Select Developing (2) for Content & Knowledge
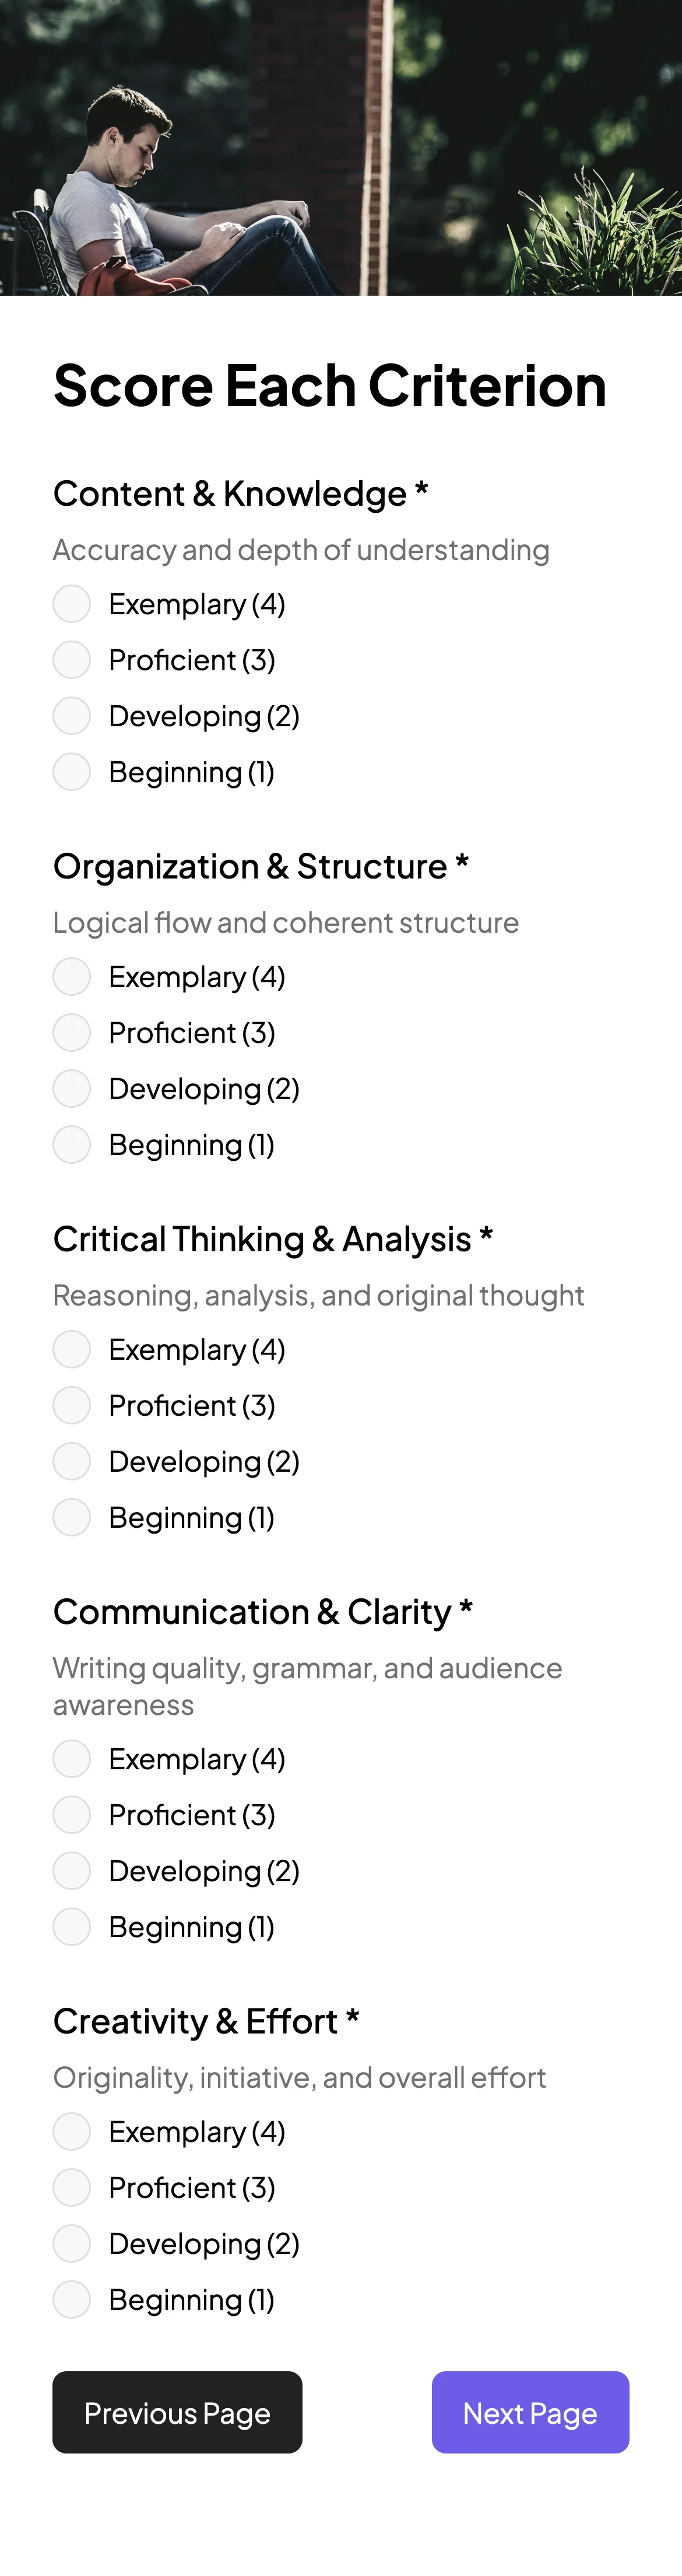 point(71,716)
